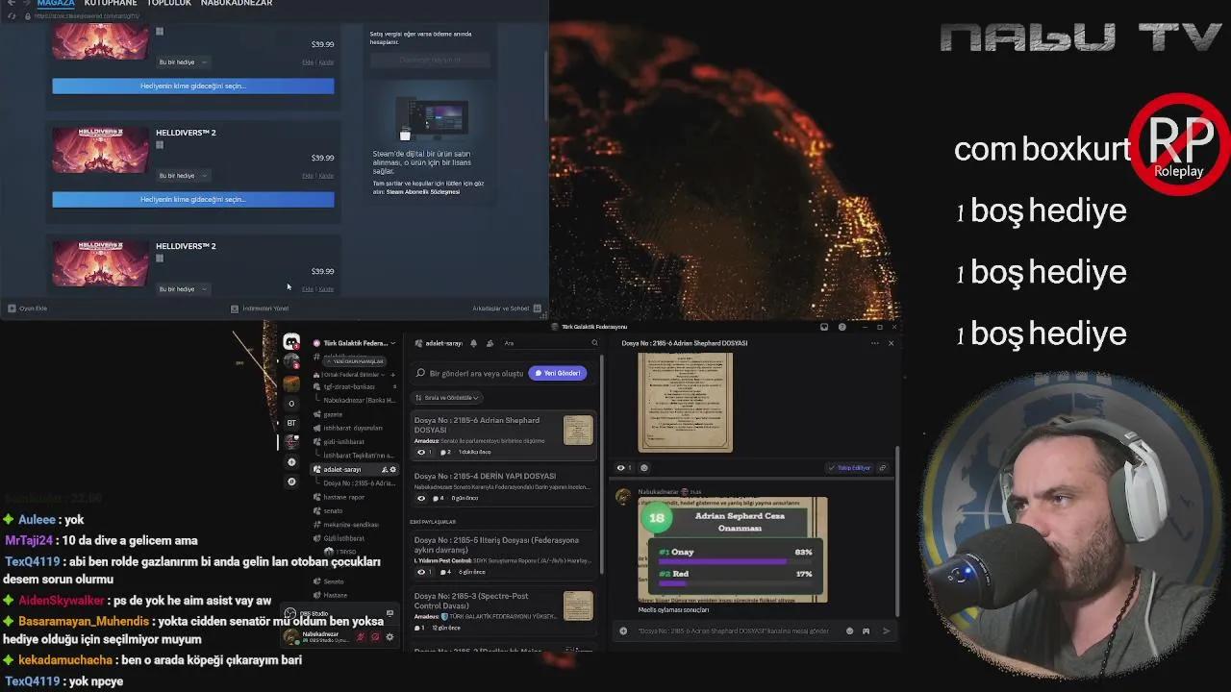Open Discord help icon in title bar
The height and width of the screenshot is (692, 1231).
(x=842, y=327)
